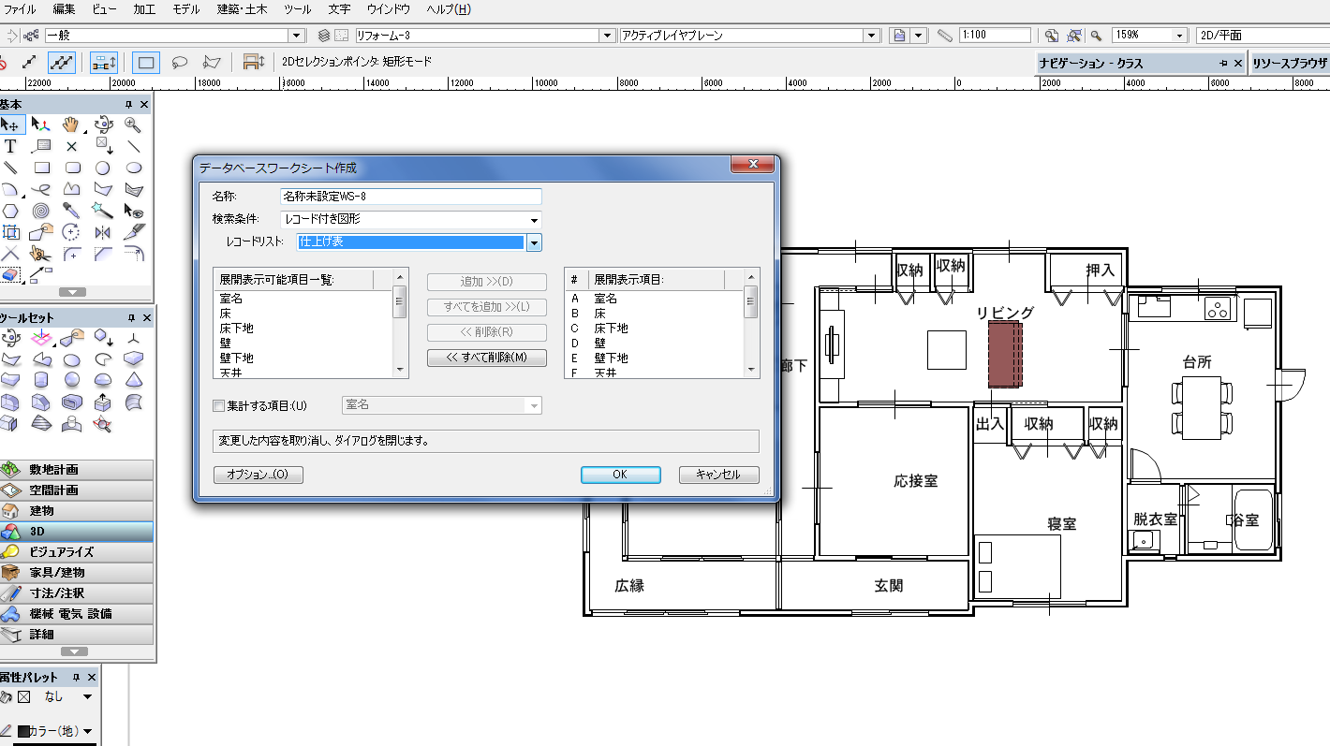Open the 159% zoom level dropdown
The height and width of the screenshot is (746, 1330).
(x=1178, y=36)
